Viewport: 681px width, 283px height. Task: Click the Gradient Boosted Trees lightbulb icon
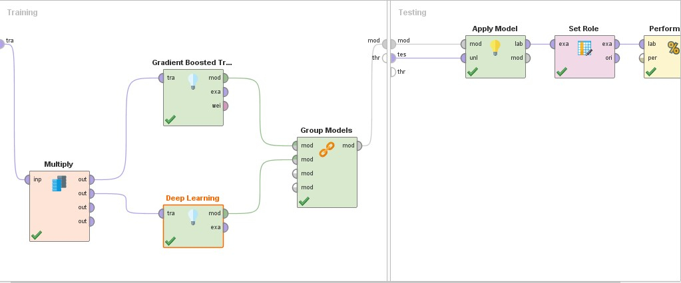point(193,82)
